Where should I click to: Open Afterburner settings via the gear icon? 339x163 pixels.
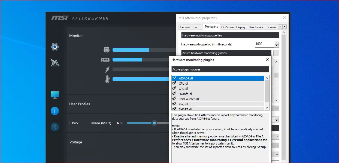click(x=55, y=47)
